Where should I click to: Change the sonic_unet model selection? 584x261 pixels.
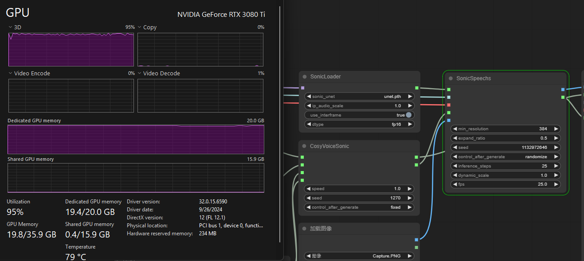pos(360,96)
